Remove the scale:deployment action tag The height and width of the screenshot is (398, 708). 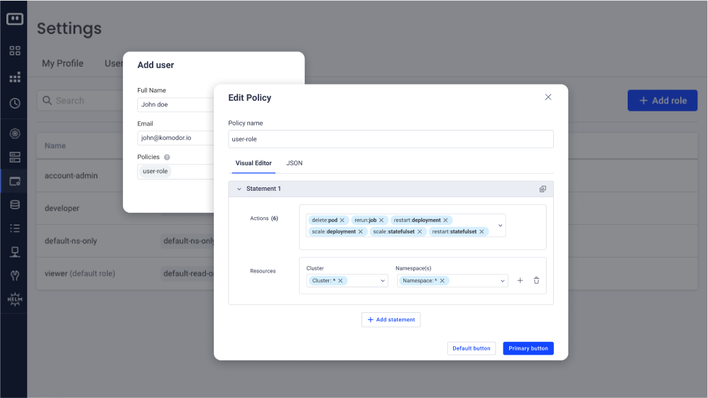(361, 231)
